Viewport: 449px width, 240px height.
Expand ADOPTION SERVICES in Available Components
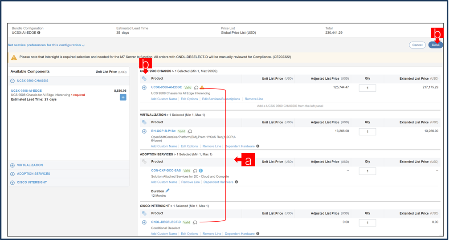[x=12, y=174]
